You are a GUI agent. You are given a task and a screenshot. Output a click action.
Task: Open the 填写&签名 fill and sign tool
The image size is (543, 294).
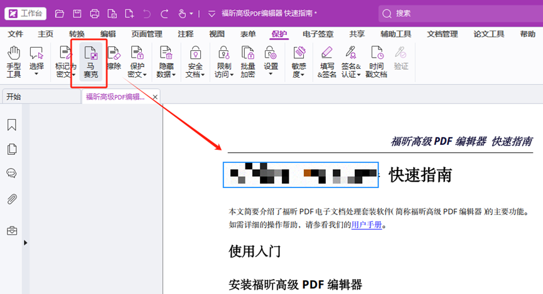pos(327,61)
